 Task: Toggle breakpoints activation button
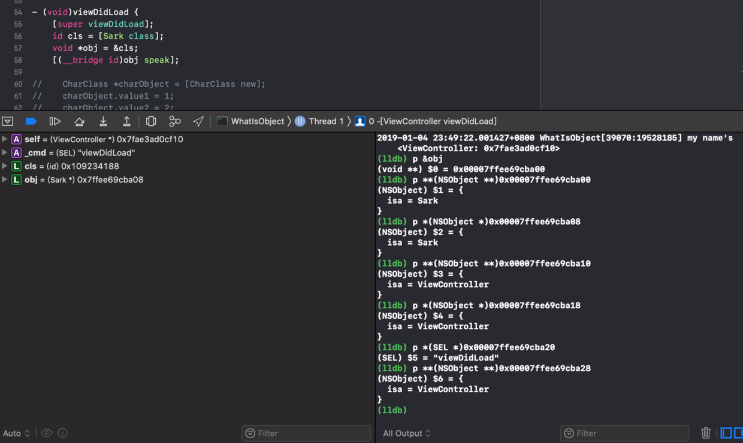coord(31,121)
